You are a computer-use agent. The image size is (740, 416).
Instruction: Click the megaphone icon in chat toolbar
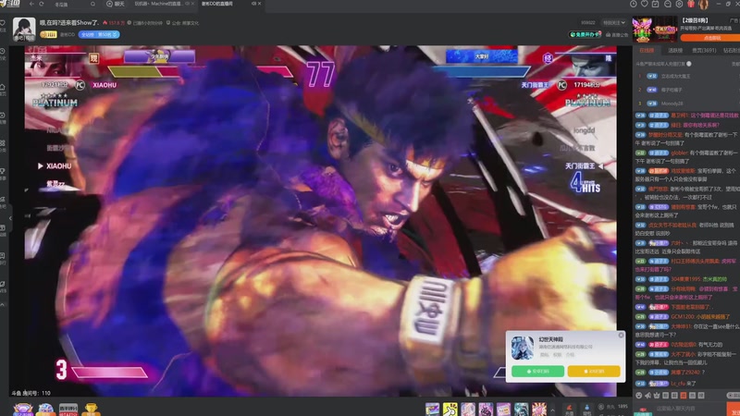(x=648, y=396)
